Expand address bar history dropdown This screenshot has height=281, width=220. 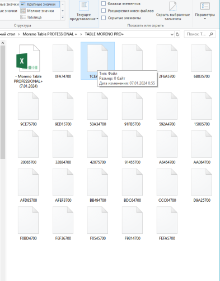click(x=172, y=34)
